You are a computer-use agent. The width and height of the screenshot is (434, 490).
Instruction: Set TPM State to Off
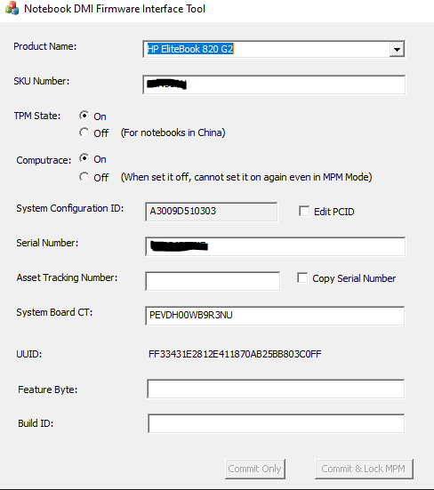[84, 133]
